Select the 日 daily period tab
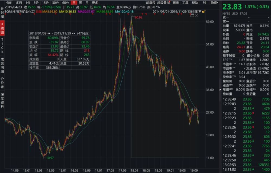Screen dimensions: 271x173 74,3
